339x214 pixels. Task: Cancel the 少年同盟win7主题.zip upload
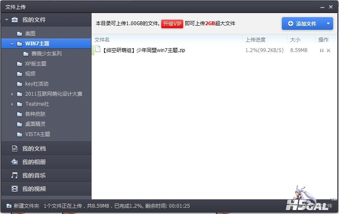(328, 50)
